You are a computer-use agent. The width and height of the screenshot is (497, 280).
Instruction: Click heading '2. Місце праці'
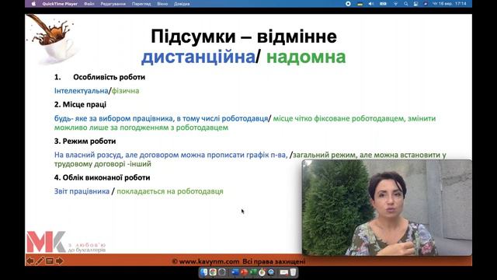(80, 104)
